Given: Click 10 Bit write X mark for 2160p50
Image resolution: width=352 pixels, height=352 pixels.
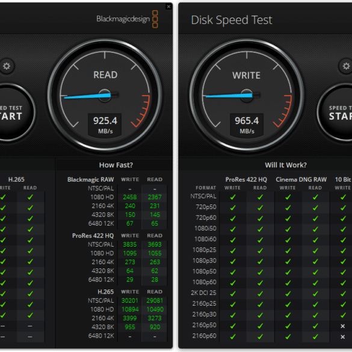Looking at the screenshot, I should click(342, 326).
